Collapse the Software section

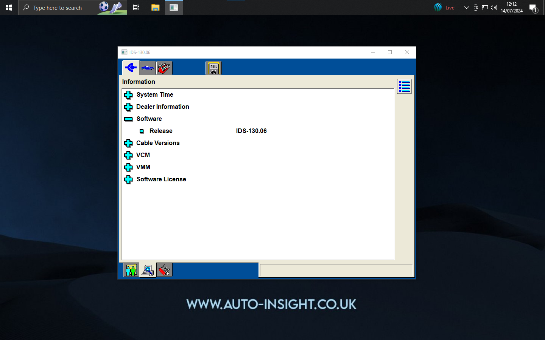[x=129, y=119]
